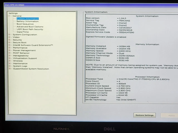This screenshot has width=178, height=133.
Task: Expand the Performance node
Action: pyautogui.click(x=9, y=48)
